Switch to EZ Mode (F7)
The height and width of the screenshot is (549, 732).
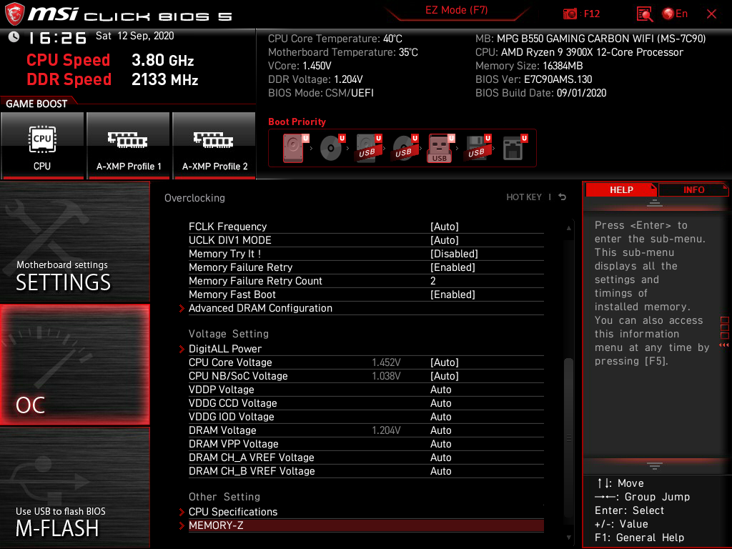(x=456, y=10)
